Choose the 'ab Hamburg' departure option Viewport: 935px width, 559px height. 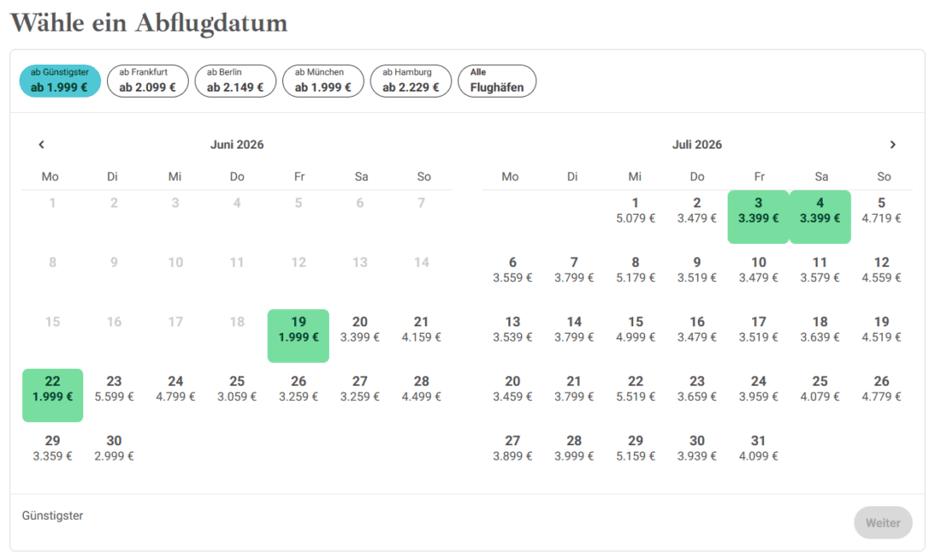[411, 81]
